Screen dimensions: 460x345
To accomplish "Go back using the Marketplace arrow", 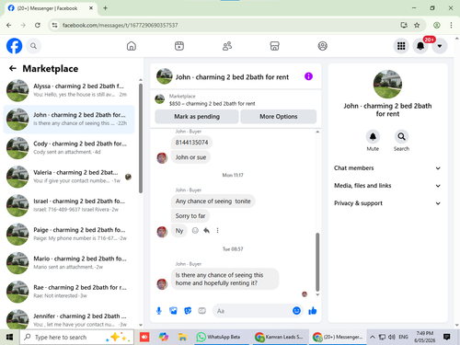I will tap(13, 68).
